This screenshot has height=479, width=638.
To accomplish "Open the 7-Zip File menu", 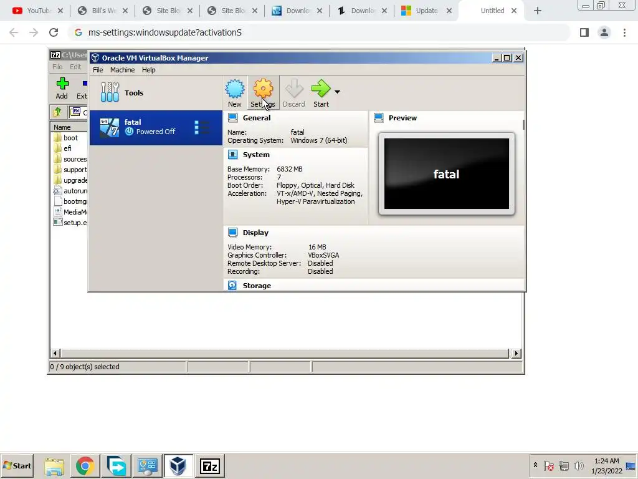I will tap(57, 67).
